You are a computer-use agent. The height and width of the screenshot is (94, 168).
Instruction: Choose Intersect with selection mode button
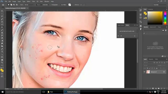(17, 5)
